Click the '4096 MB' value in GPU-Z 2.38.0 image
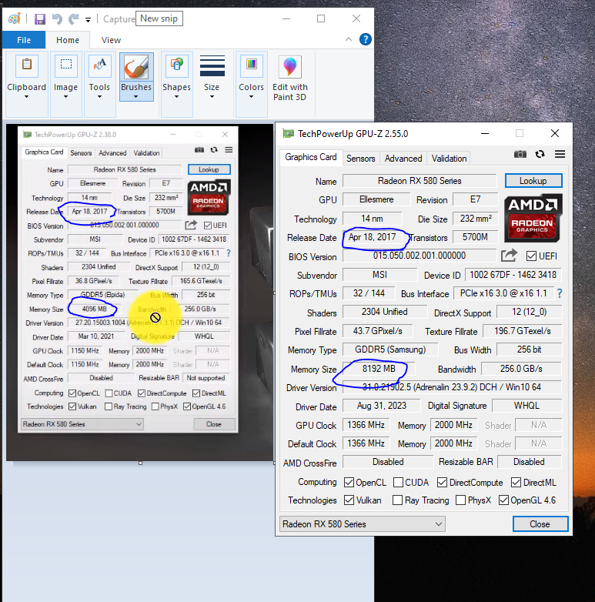Screen dimensions: 595x602 (95, 309)
